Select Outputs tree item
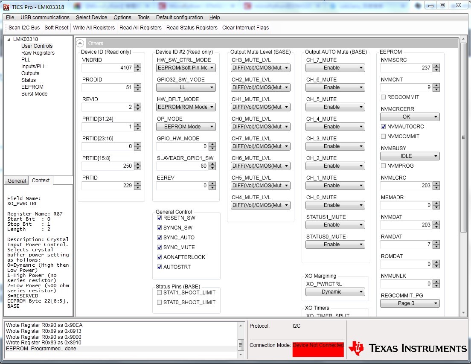471x364 pixels. (x=30, y=73)
